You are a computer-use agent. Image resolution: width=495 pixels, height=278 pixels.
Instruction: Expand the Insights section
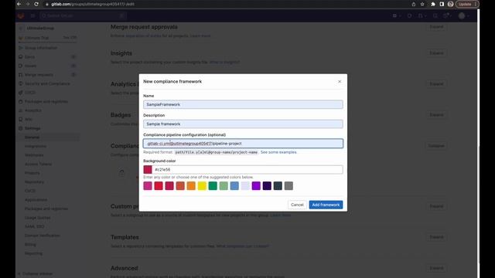[x=436, y=53]
